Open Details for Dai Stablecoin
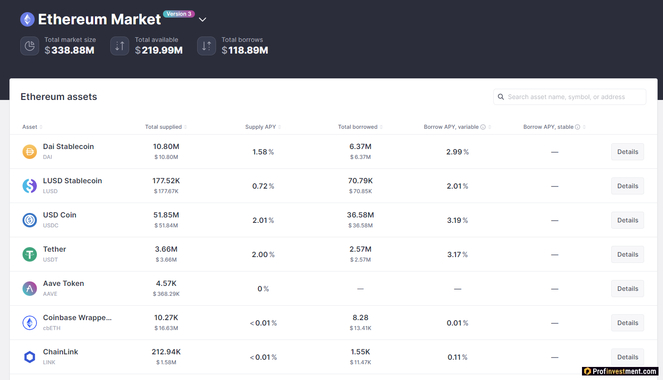The height and width of the screenshot is (380, 663). 627,152
